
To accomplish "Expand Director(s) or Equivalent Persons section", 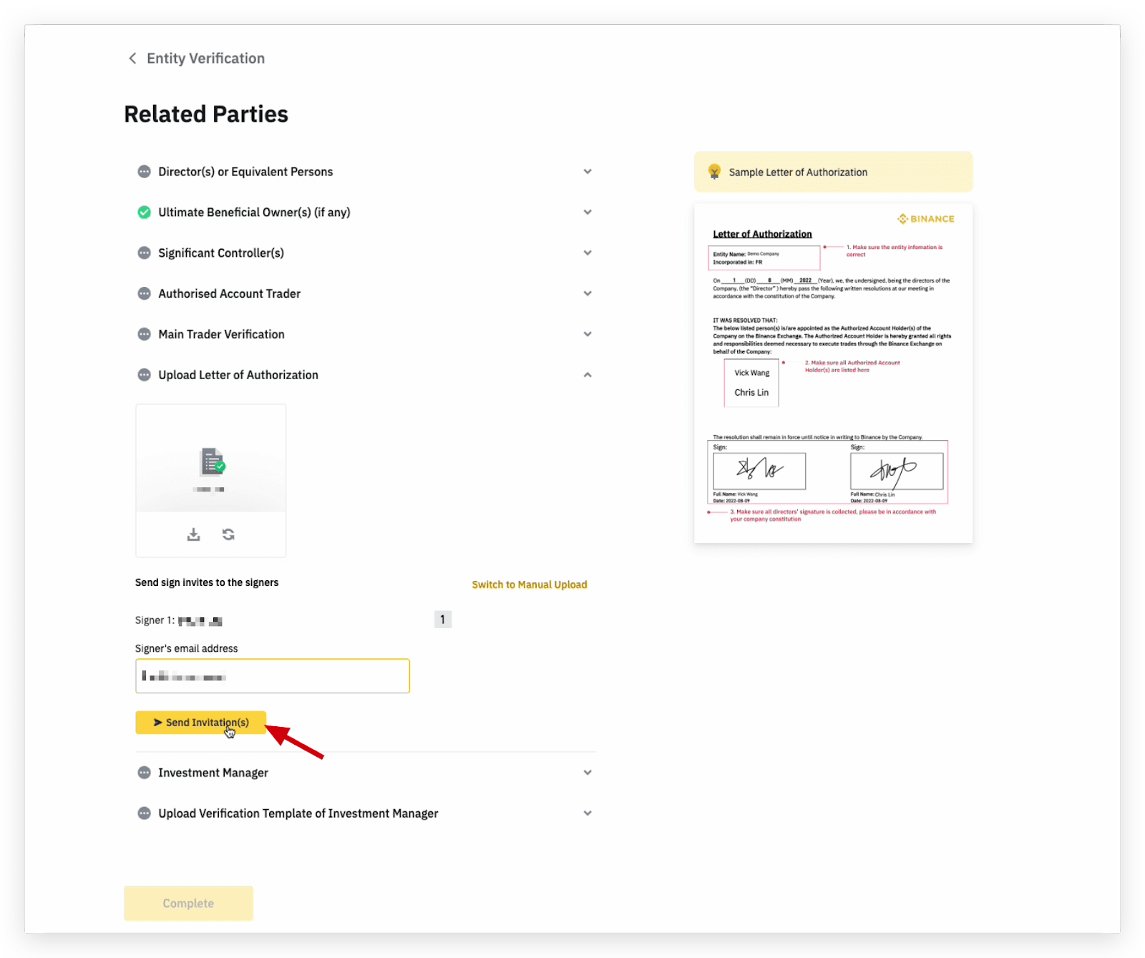I will click(587, 172).
